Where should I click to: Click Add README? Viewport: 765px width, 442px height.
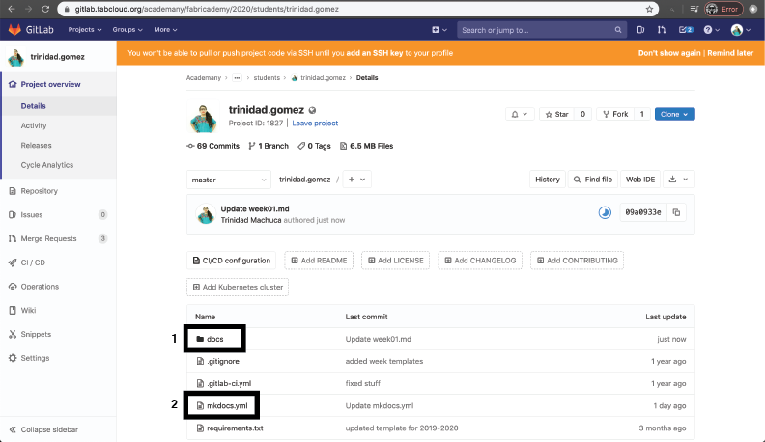click(x=319, y=261)
